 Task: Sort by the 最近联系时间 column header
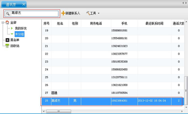(154, 23)
